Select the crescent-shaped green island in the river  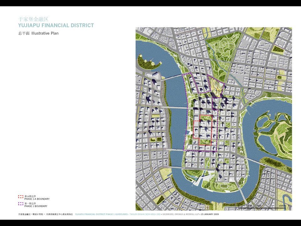coord(147,63)
